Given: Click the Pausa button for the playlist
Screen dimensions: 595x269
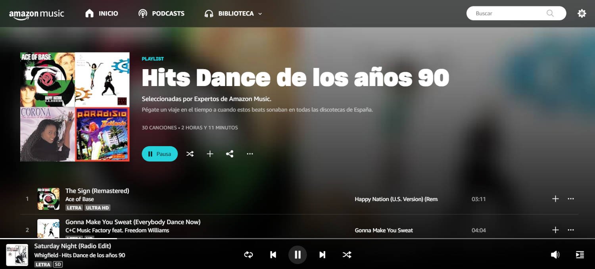Looking at the screenshot, I should pos(159,154).
